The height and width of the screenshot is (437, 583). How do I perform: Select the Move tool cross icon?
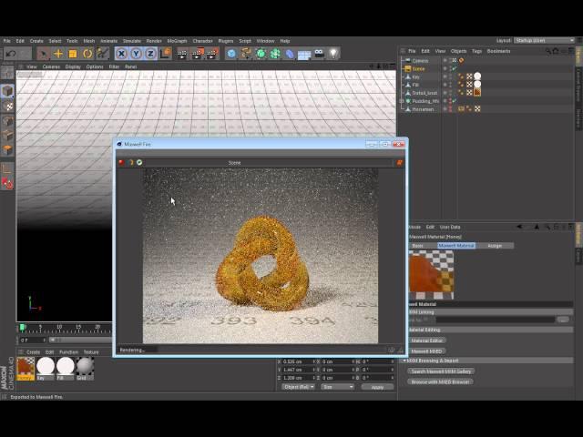tap(58, 54)
